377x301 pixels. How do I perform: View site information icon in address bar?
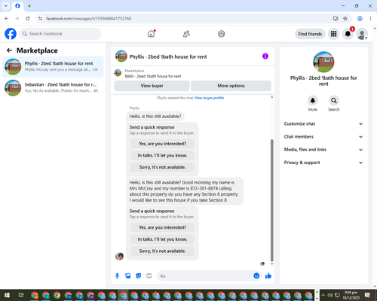[40, 19]
